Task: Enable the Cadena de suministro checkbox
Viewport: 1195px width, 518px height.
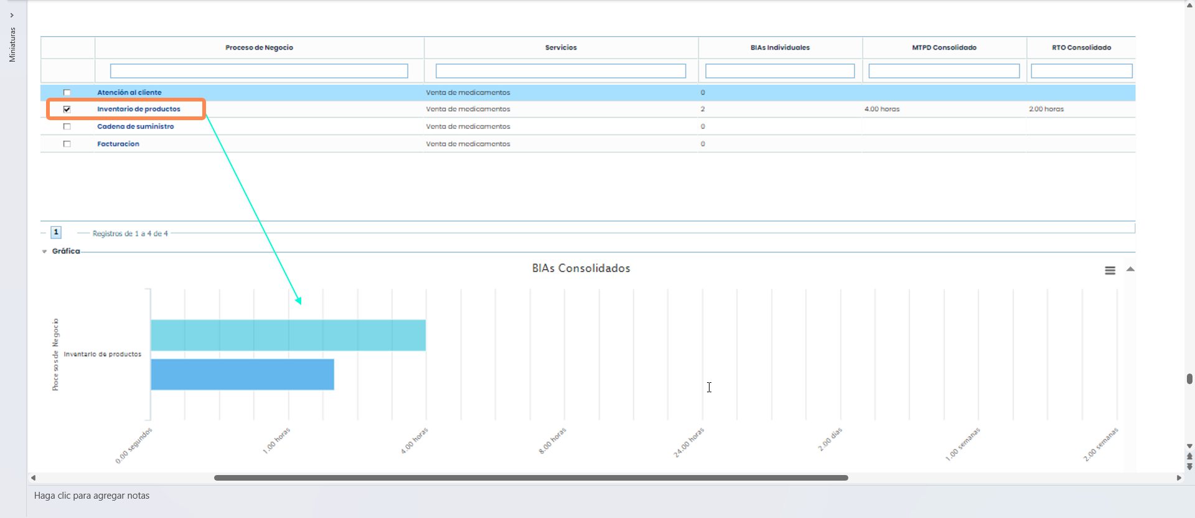Action: point(67,126)
